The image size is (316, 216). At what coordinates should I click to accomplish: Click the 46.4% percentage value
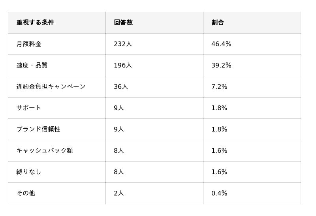221,44
